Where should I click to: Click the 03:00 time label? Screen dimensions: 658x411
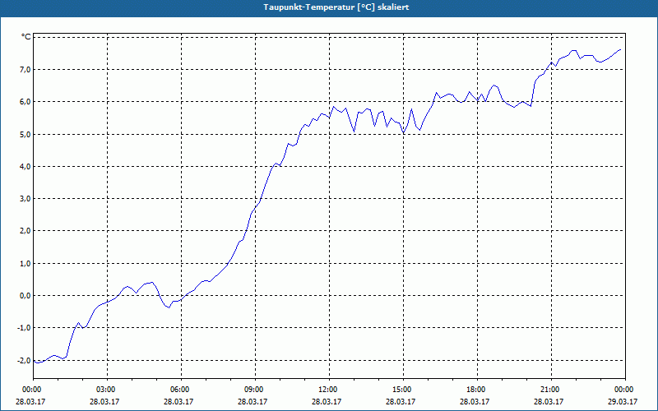point(106,390)
